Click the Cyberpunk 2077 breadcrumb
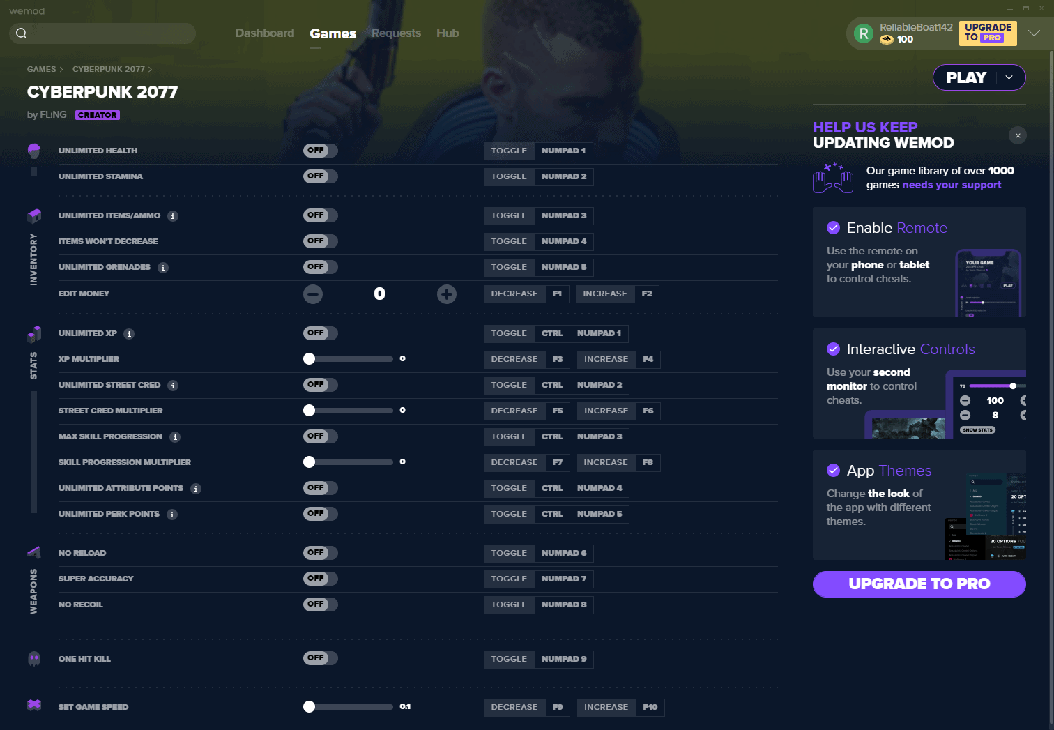The image size is (1054, 730). 109,69
